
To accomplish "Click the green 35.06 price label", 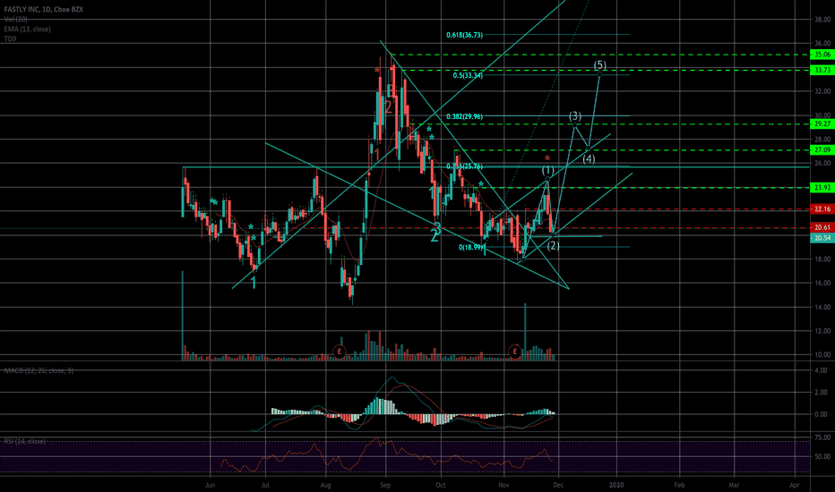I will [822, 55].
